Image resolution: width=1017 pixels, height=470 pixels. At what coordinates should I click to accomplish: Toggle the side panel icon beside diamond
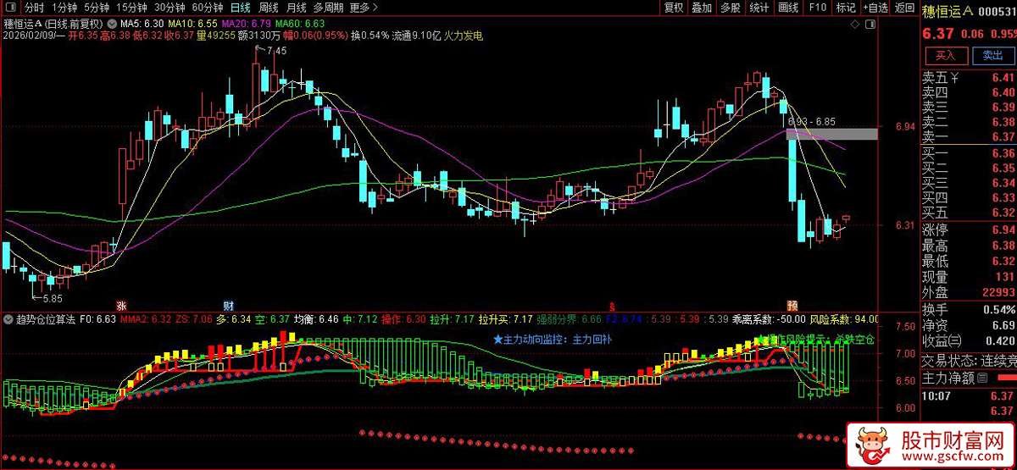click(x=870, y=25)
